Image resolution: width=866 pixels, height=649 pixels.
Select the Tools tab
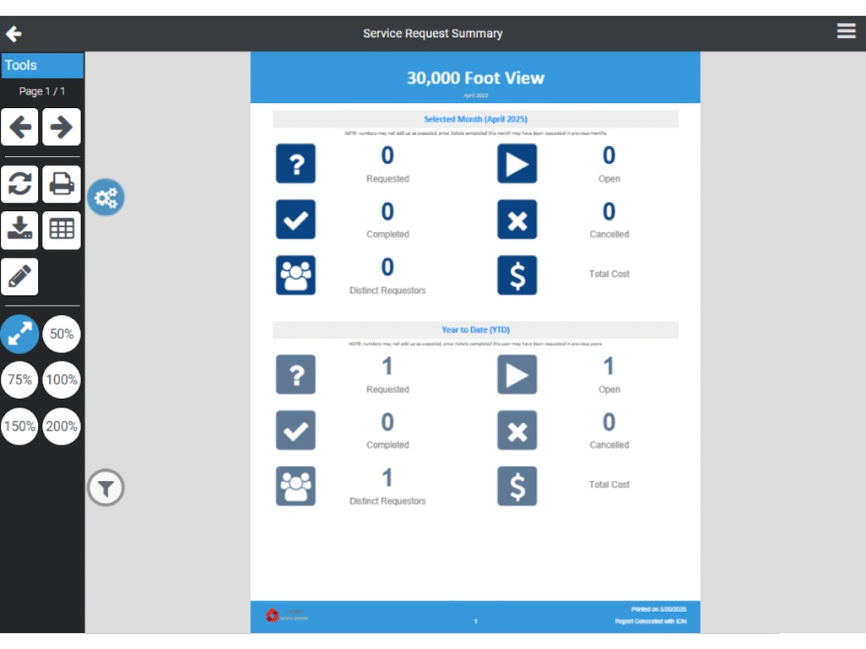pyautogui.click(x=42, y=65)
